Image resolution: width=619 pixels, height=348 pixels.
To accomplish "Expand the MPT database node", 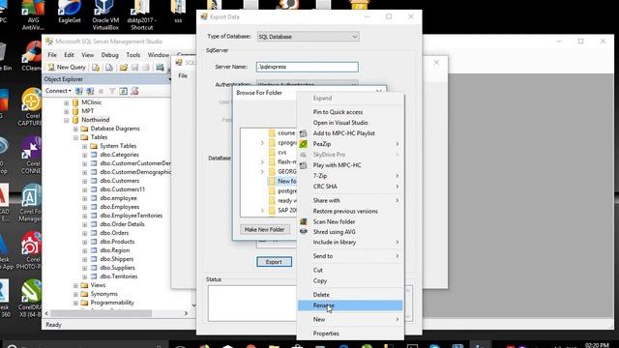I will pyautogui.click(x=67, y=111).
